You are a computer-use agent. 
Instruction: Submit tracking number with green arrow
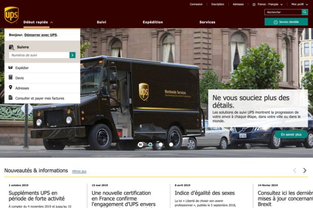(x=72, y=55)
